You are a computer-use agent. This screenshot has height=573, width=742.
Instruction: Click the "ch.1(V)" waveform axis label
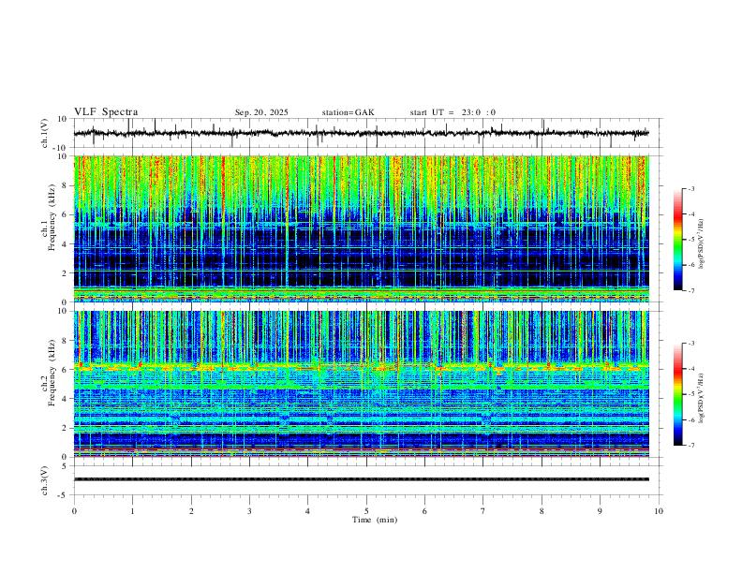pyautogui.click(x=45, y=133)
